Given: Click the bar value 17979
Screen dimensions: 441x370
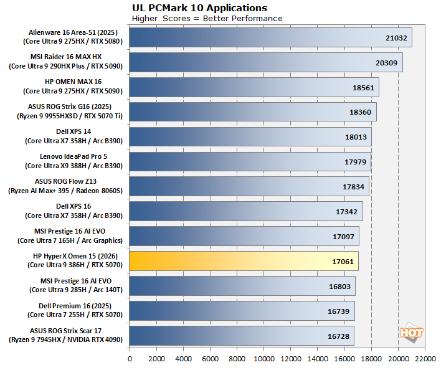Looking at the screenshot, I should (355, 162).
